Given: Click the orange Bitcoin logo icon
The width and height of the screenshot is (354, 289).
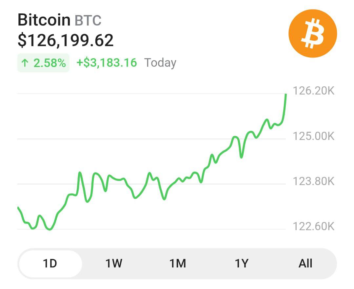Looking at the screenshot, I should point(312,33).
